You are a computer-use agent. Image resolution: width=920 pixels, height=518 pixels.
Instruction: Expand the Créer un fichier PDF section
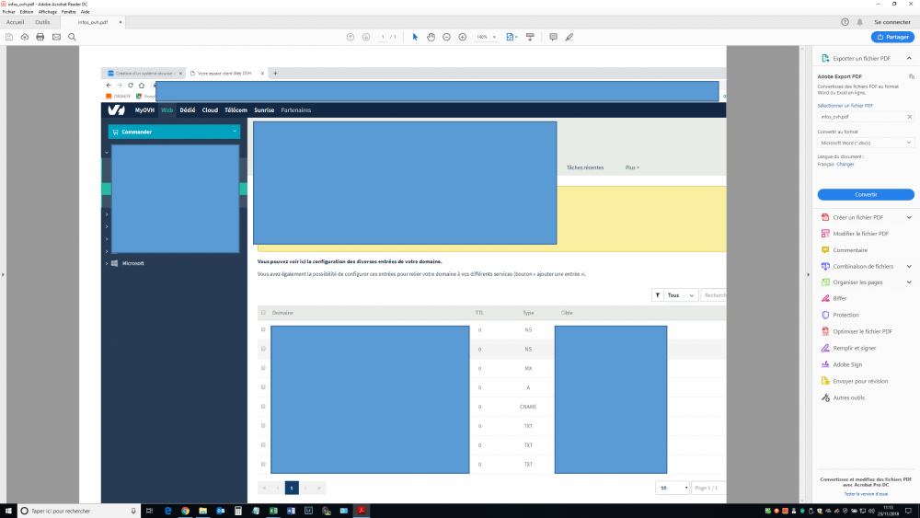pyautogui.click(x=909, y=217)
